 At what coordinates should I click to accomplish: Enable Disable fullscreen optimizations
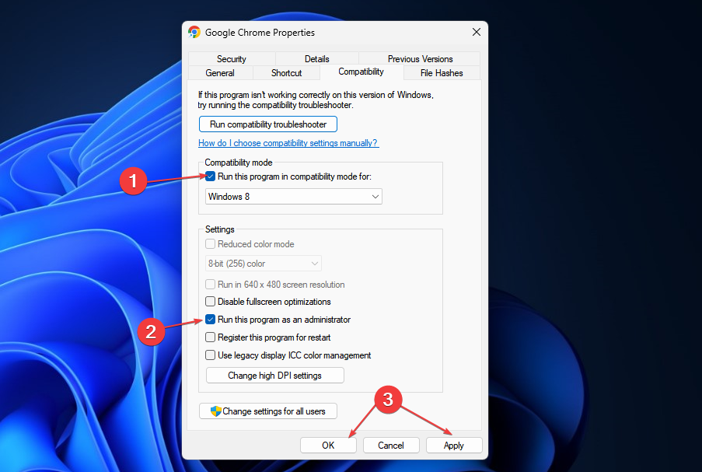coord(210,302)
